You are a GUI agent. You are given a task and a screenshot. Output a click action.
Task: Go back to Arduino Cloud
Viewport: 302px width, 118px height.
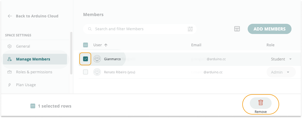[x=37, y=16]
